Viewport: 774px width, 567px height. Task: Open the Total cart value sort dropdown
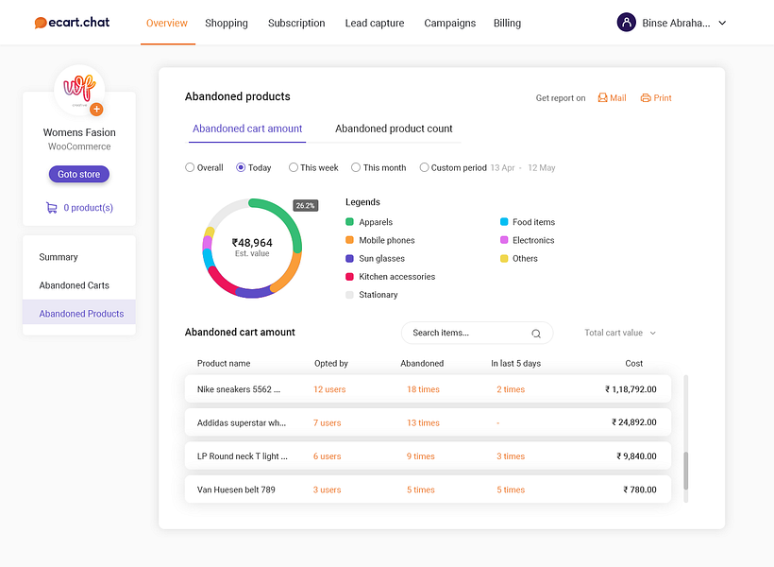coord(620,333)
